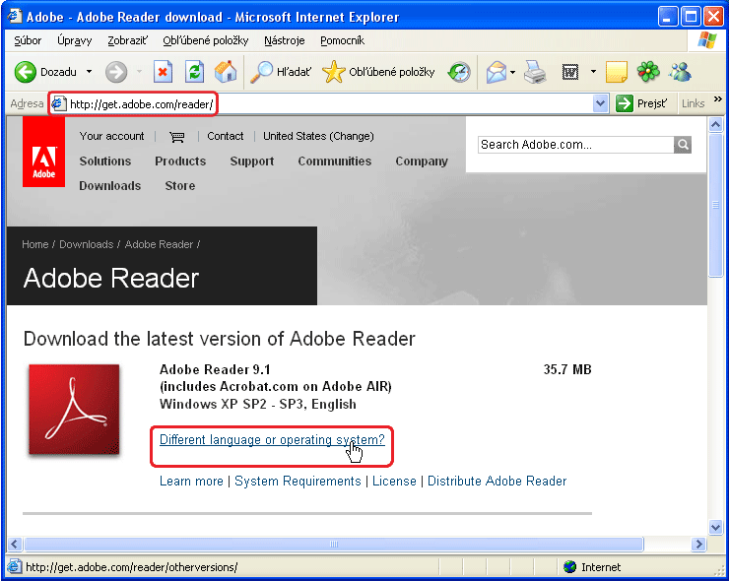Open History clock icon

459,72
